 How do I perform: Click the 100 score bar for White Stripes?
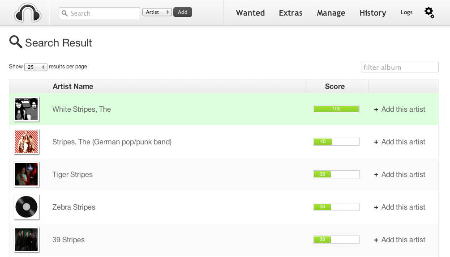tap(336, 109)
